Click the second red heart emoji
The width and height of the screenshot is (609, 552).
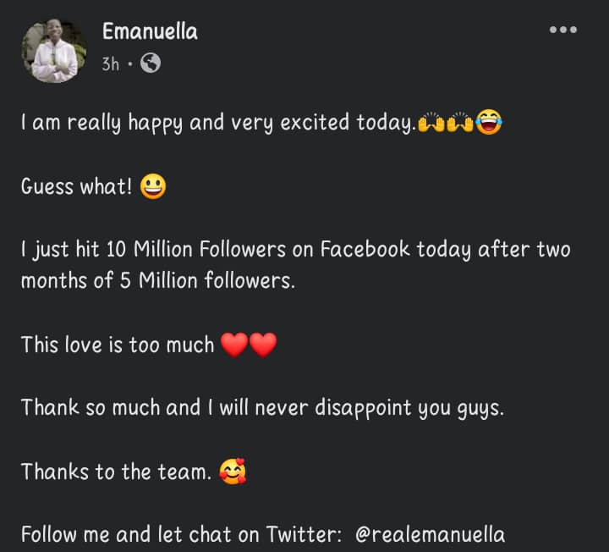263,345
